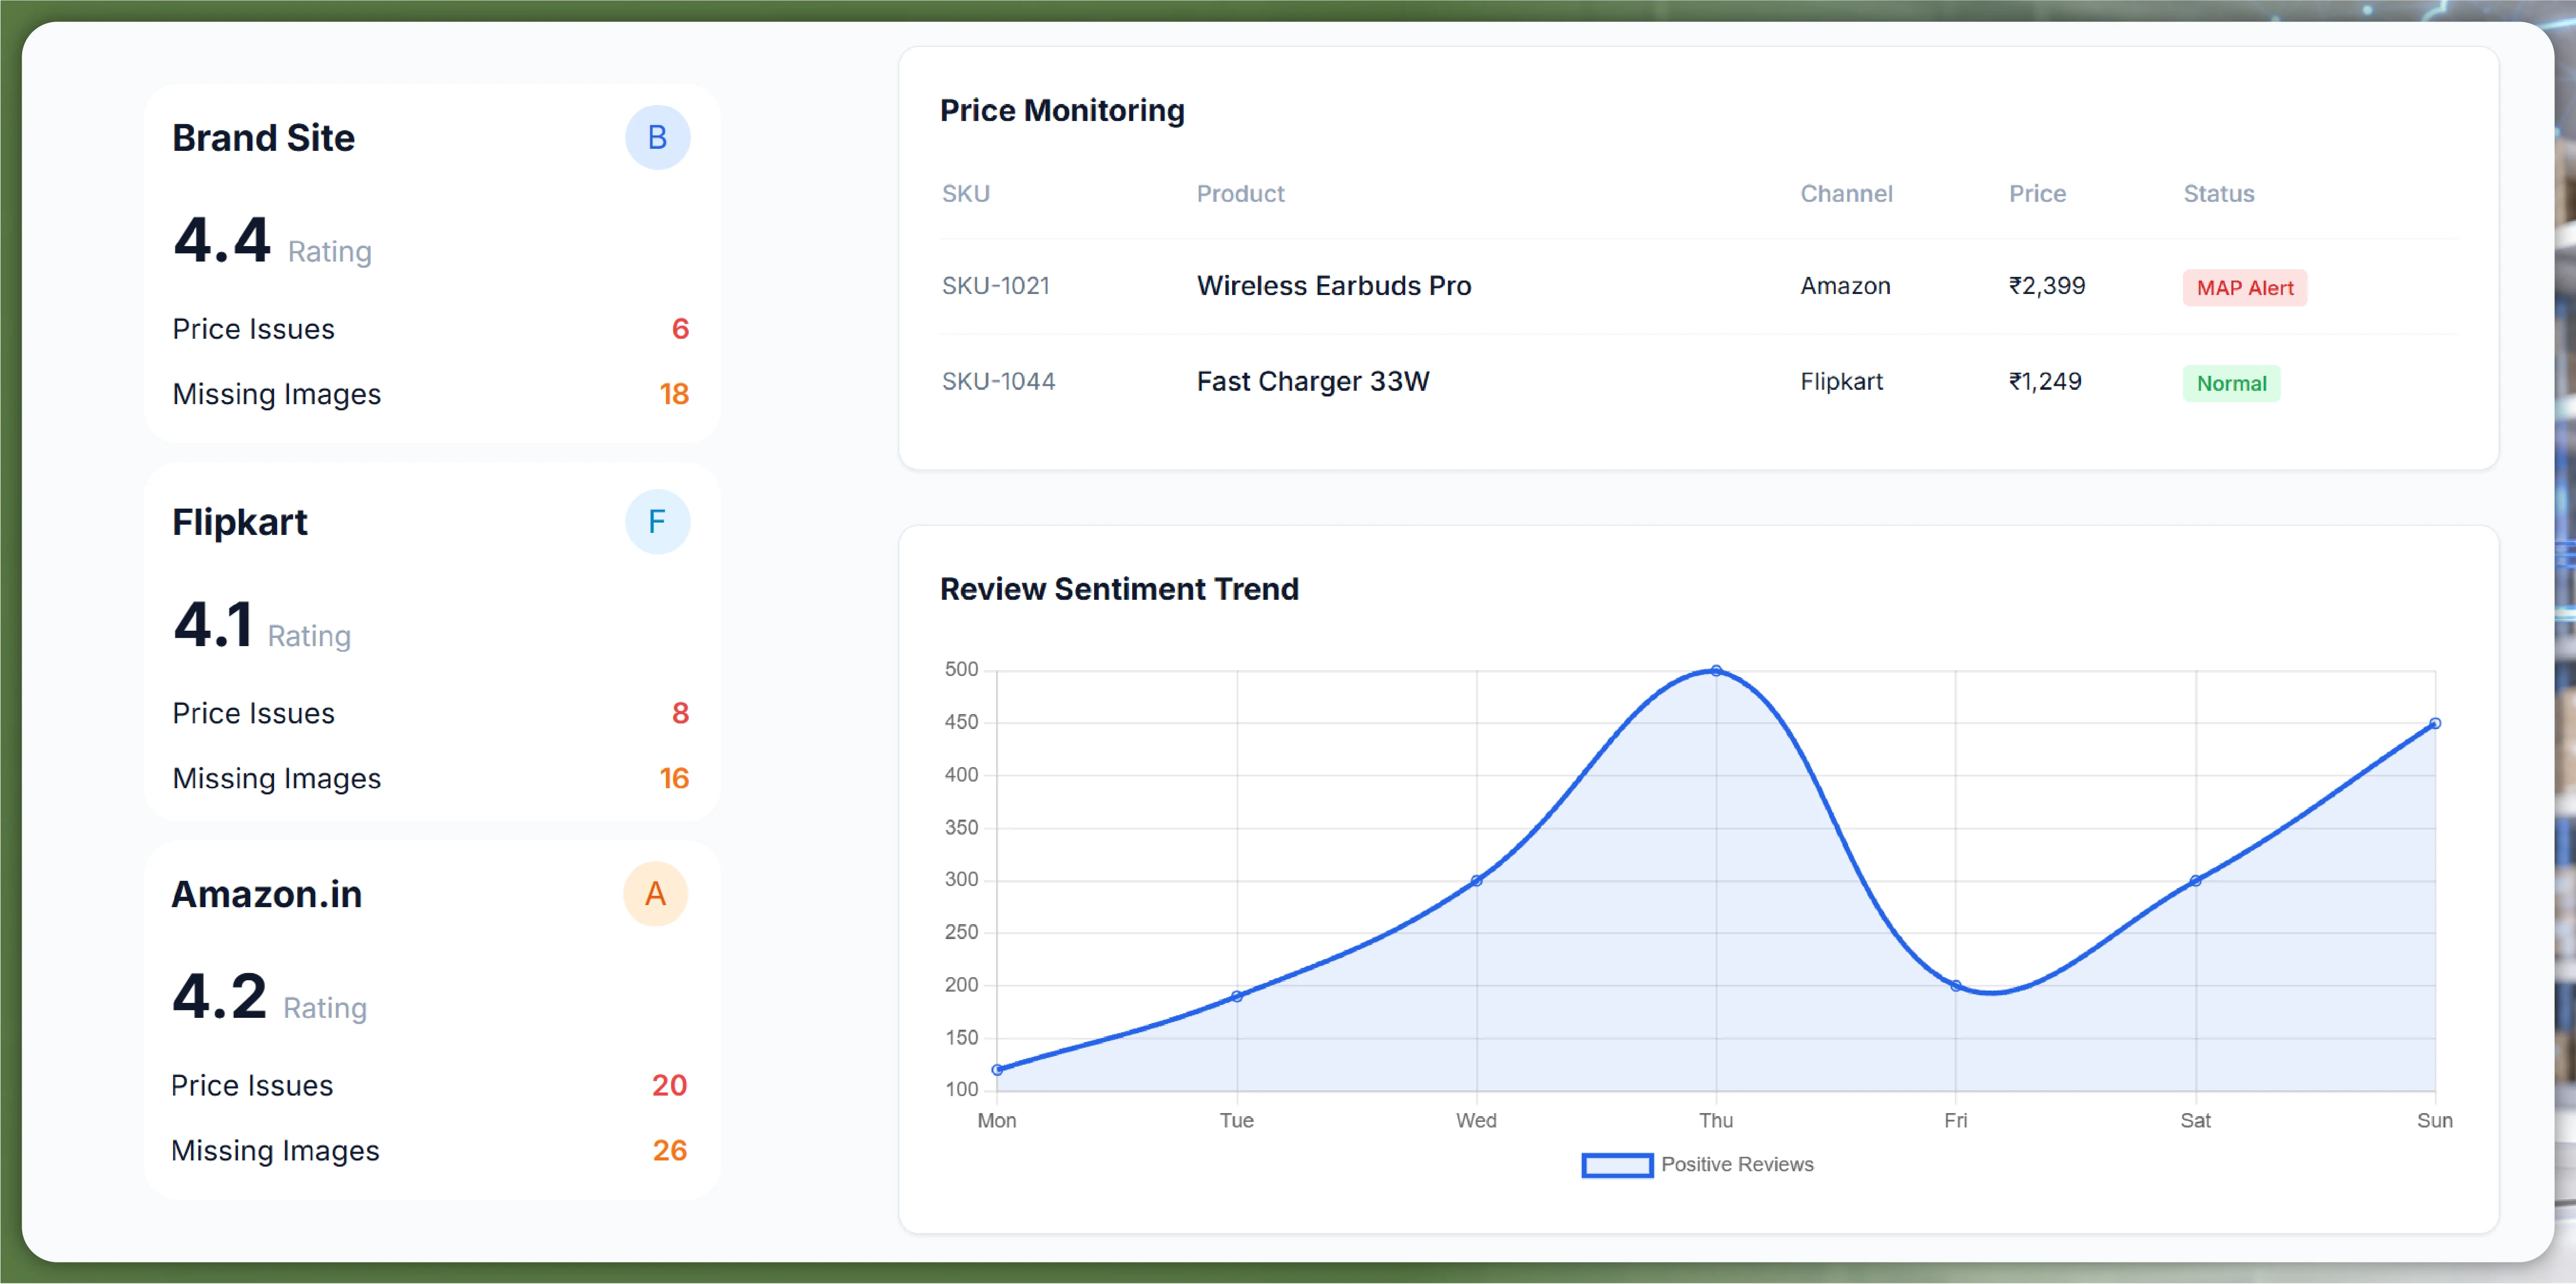
Task: Click the ₹1,249 price cell
Action: coord(2045,381)
